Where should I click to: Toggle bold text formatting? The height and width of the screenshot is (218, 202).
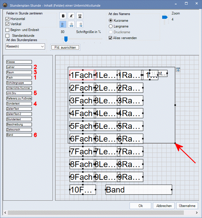(x=63, y=16)
